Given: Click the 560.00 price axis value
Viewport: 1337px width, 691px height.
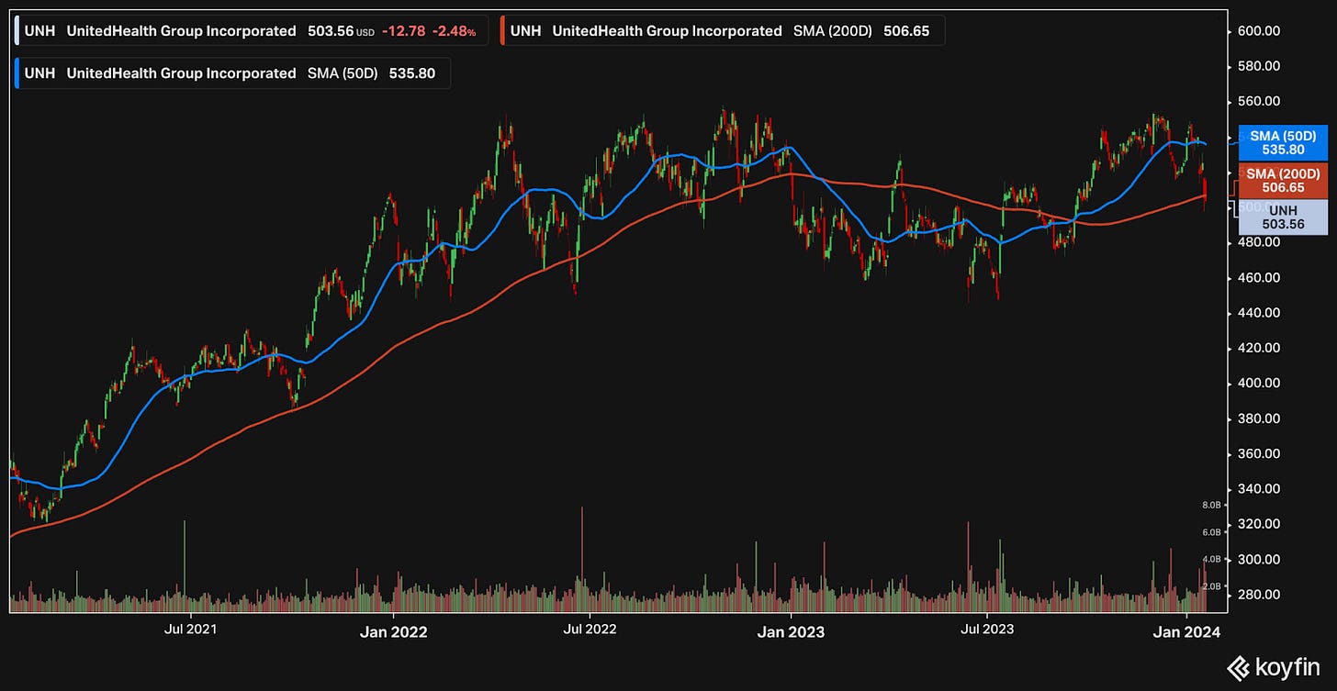Looking at the screenshot, I should click(x=1258, y=101).
